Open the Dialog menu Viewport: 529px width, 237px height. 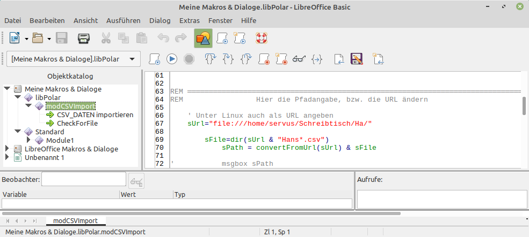[x=160, y=20]
